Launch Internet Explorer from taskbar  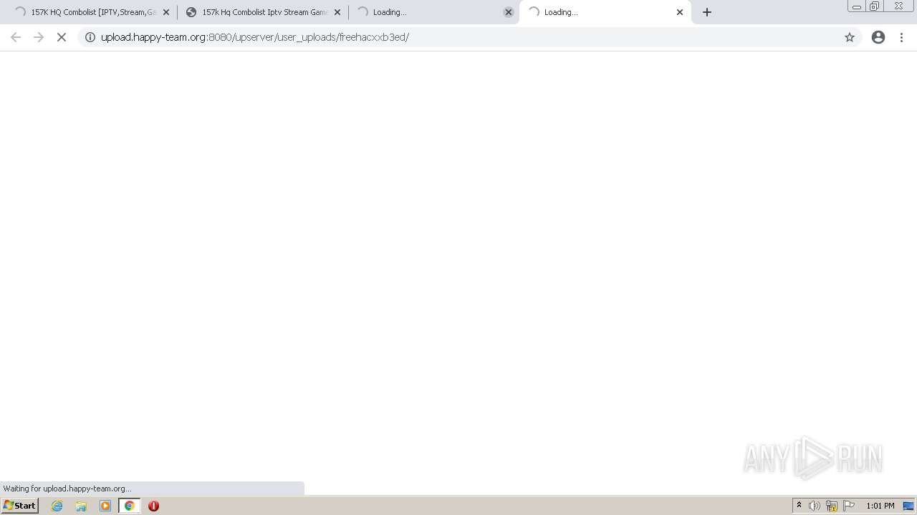57,506
